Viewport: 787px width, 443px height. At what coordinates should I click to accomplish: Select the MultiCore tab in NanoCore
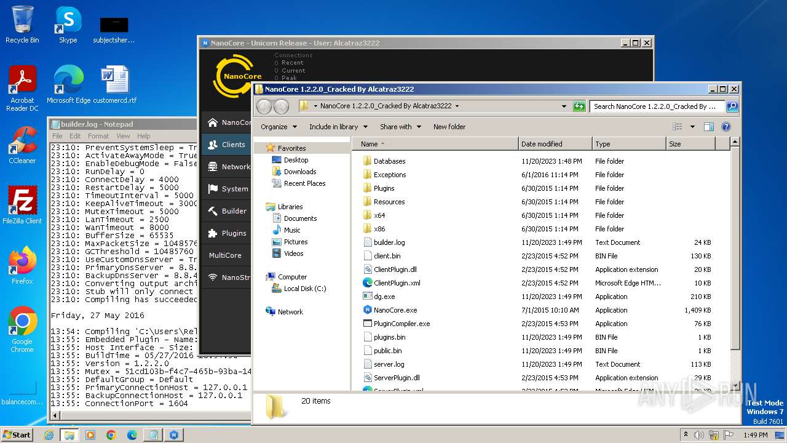click(226, 255)
